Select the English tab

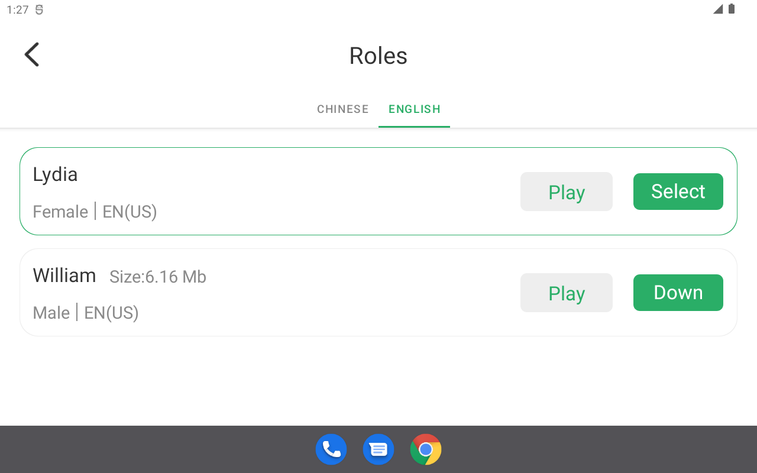[414, 109]
